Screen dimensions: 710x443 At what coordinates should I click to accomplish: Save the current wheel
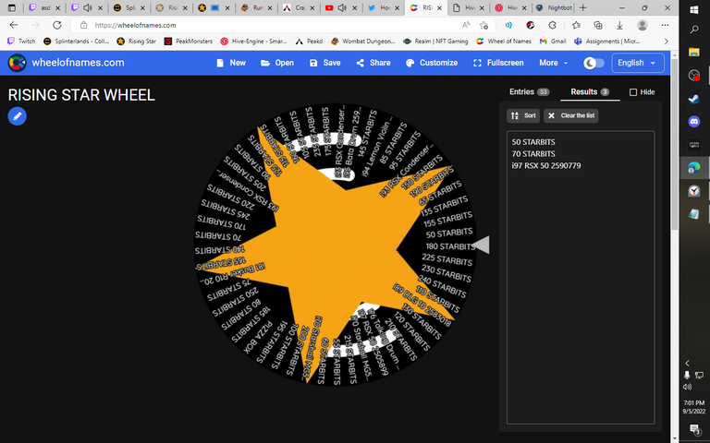coord(325,63)
